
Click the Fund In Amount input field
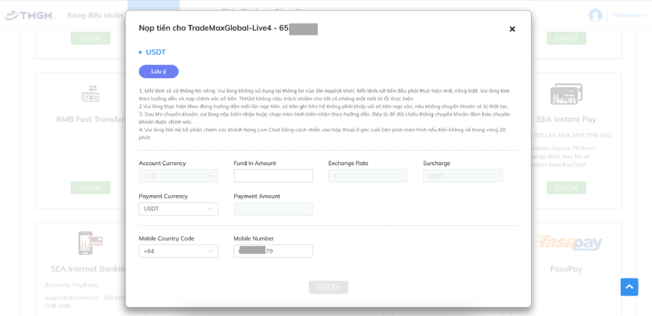(273, 175)
